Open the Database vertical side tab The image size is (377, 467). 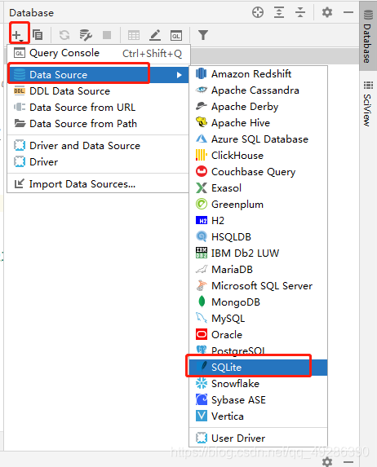pos(368,36)
